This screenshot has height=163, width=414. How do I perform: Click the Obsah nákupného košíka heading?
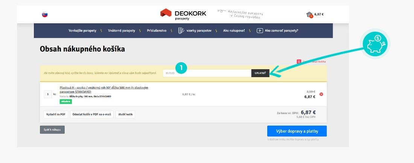pyautogui.click(x=82, y=49)
